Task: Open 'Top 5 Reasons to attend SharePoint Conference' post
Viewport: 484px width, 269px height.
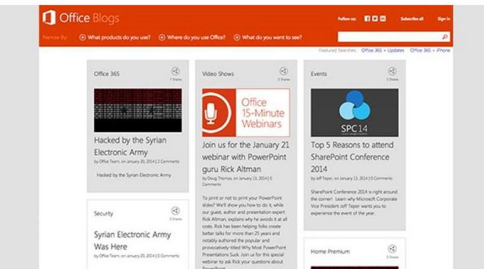Action: (x=352, y=157)
